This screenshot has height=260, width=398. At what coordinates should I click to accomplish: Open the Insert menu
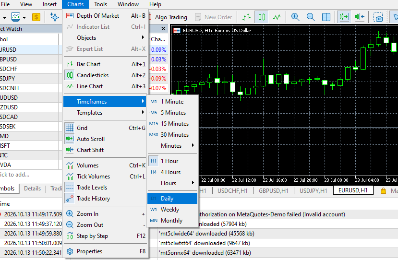click(49, 4)
